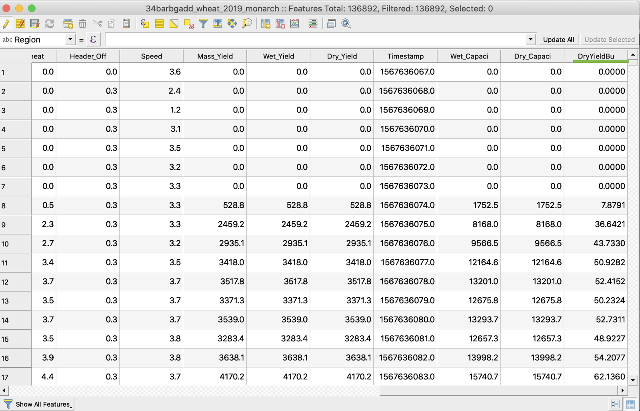
Task: Click the Update All button
Action: (558, 40)
